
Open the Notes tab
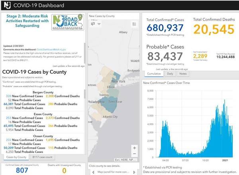coord(183,74)
